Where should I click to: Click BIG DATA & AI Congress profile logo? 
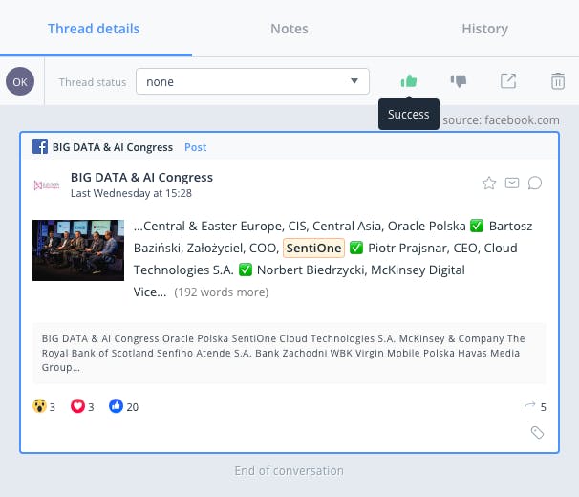47,185
